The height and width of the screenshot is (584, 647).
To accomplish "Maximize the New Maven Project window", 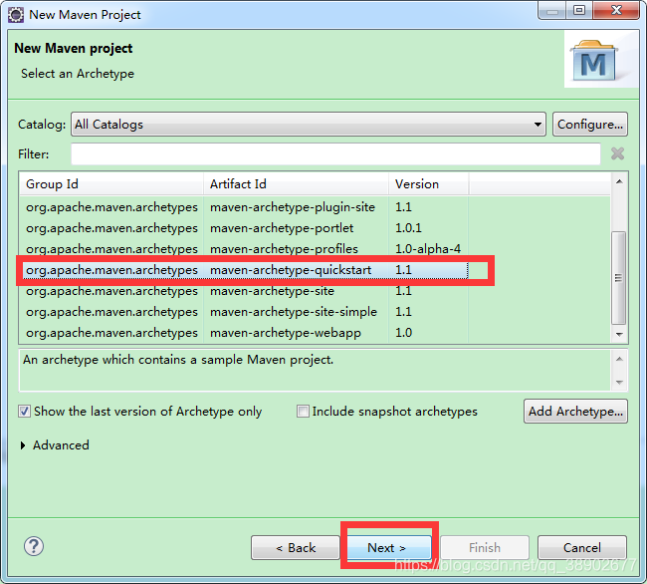I will tap(579, 11).
